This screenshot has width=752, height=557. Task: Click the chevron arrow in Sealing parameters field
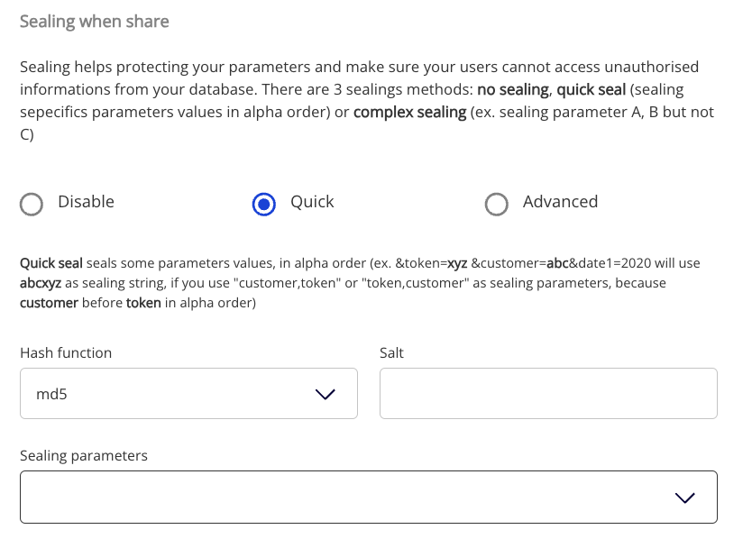684,498
